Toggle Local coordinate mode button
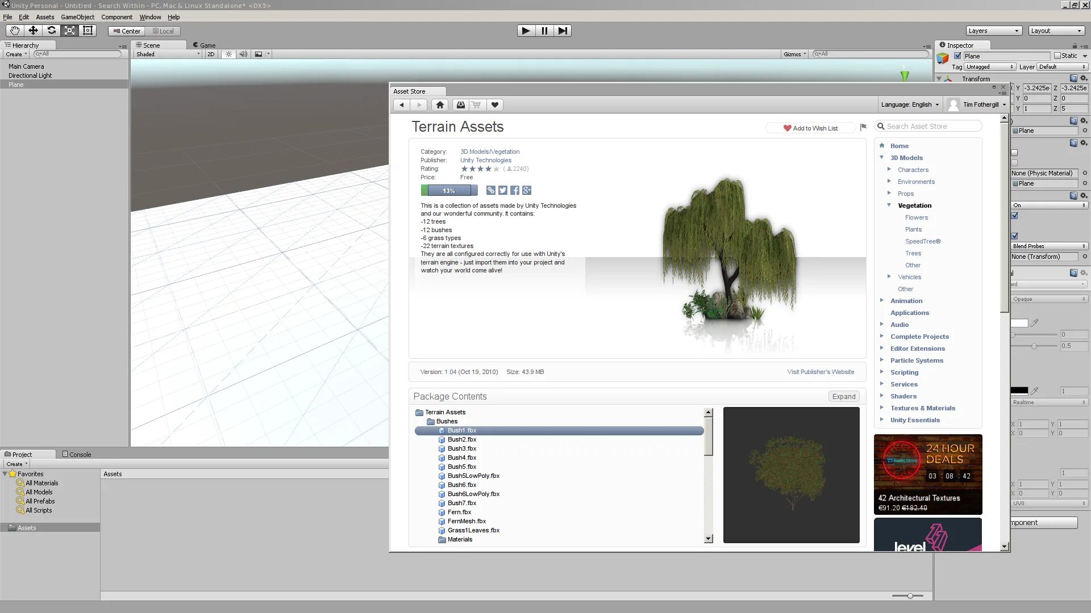1091x613 pixels. click(x=163, y=31)
